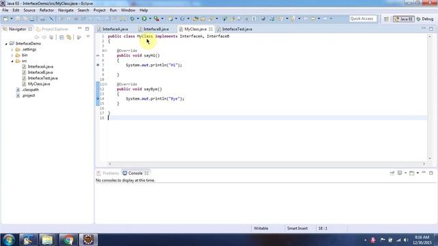The image size is (438, 246).
Task: Click the Navigator back arrow icon
Action: (x=36, y=37)
